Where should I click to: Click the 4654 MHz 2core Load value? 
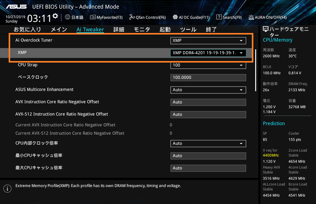[297, 161]
